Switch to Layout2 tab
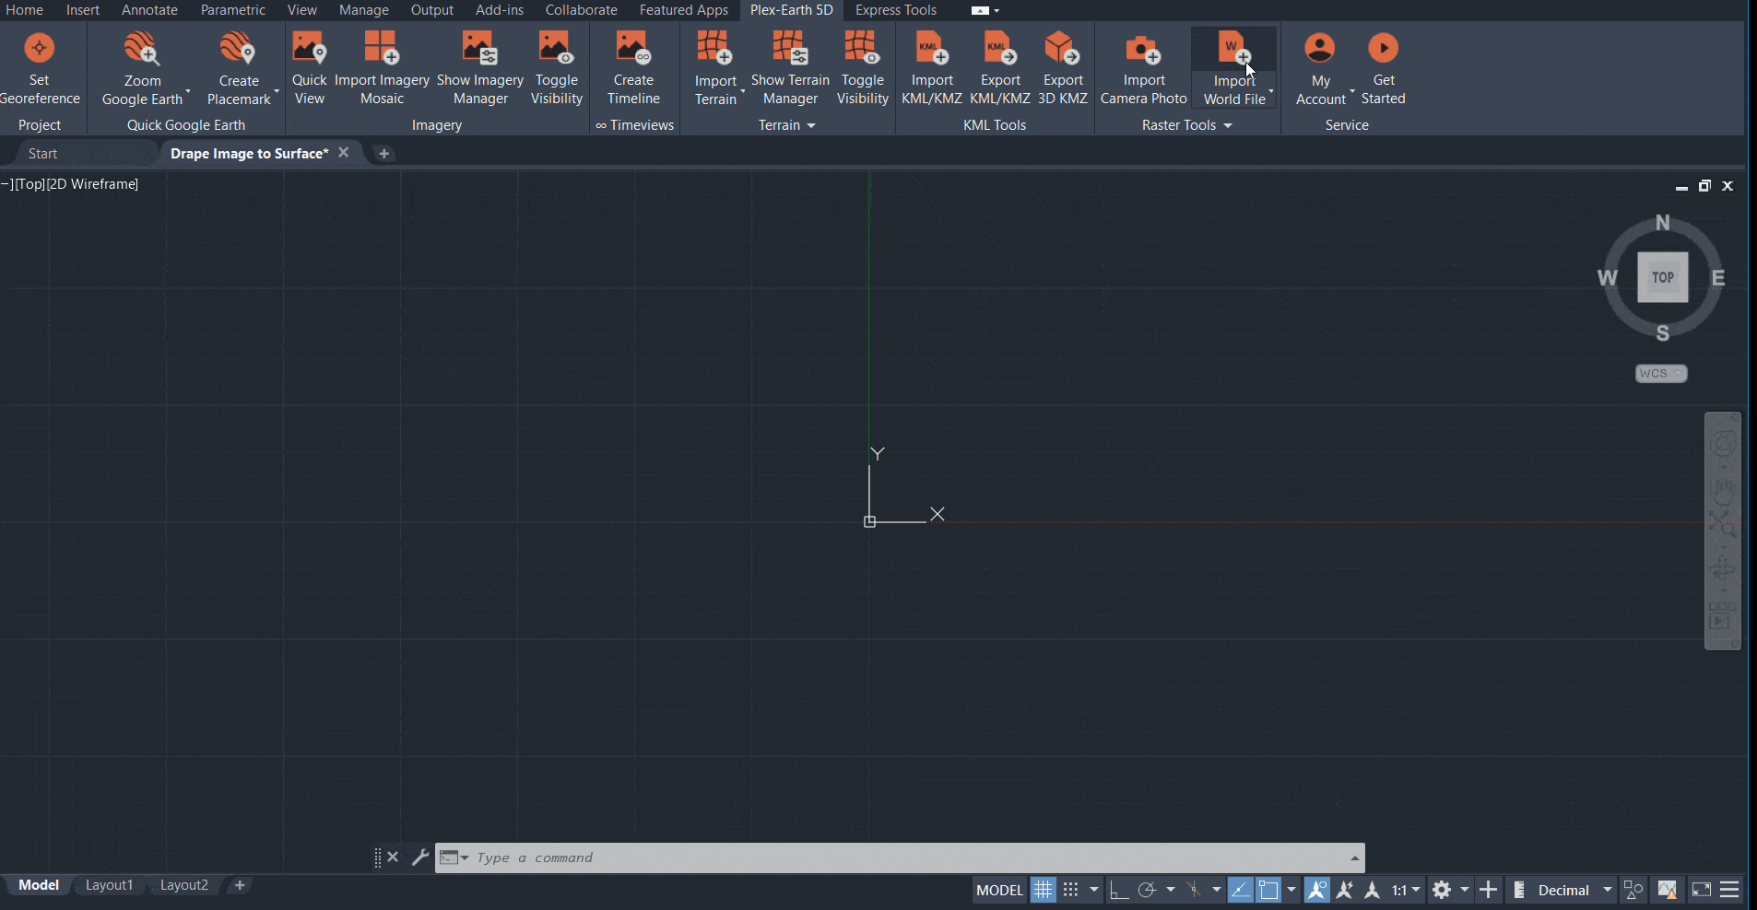The image size is (1757, 910). pos(183,885)
